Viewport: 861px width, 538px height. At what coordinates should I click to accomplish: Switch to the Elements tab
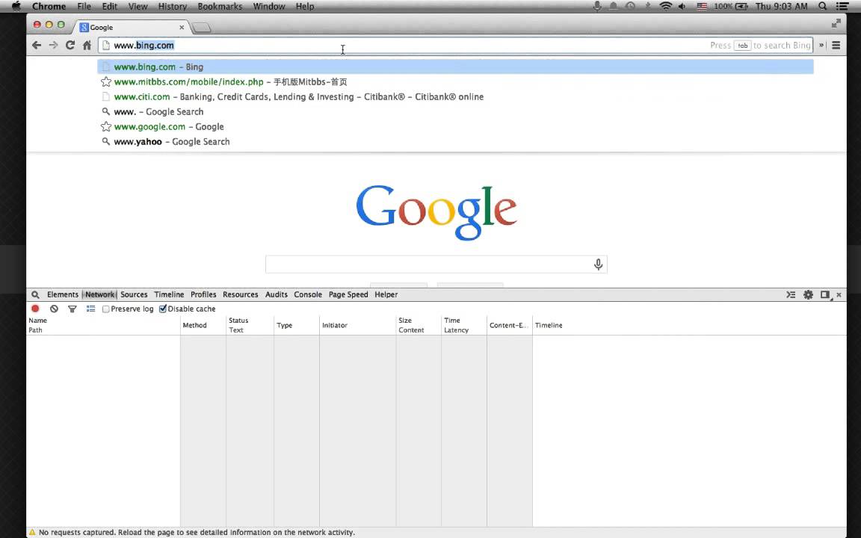pos(63,295)
